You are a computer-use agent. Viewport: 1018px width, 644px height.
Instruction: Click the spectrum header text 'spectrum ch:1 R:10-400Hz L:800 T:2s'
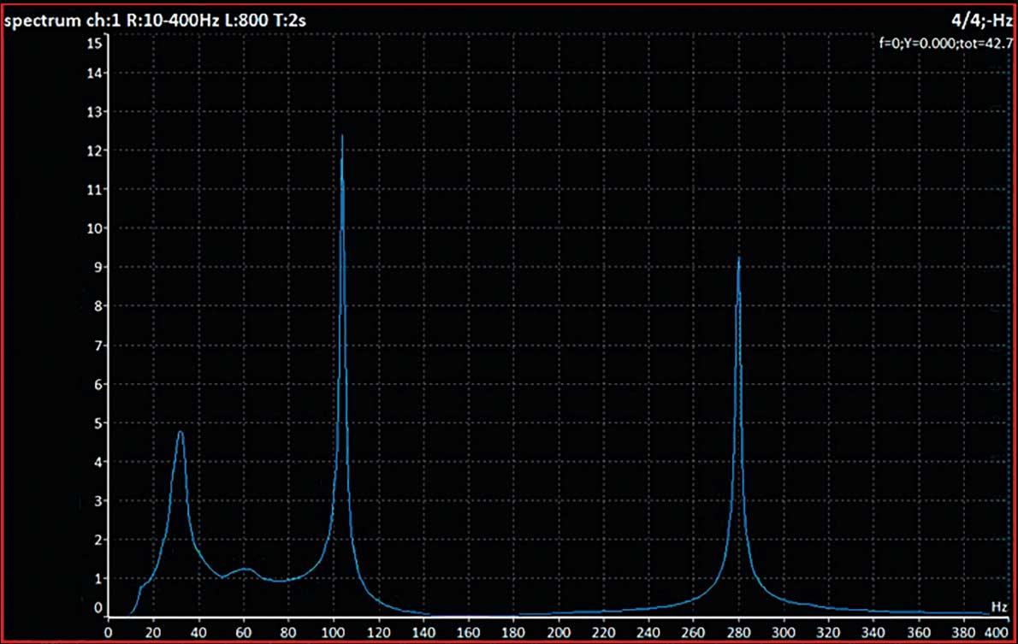point(155,21)
